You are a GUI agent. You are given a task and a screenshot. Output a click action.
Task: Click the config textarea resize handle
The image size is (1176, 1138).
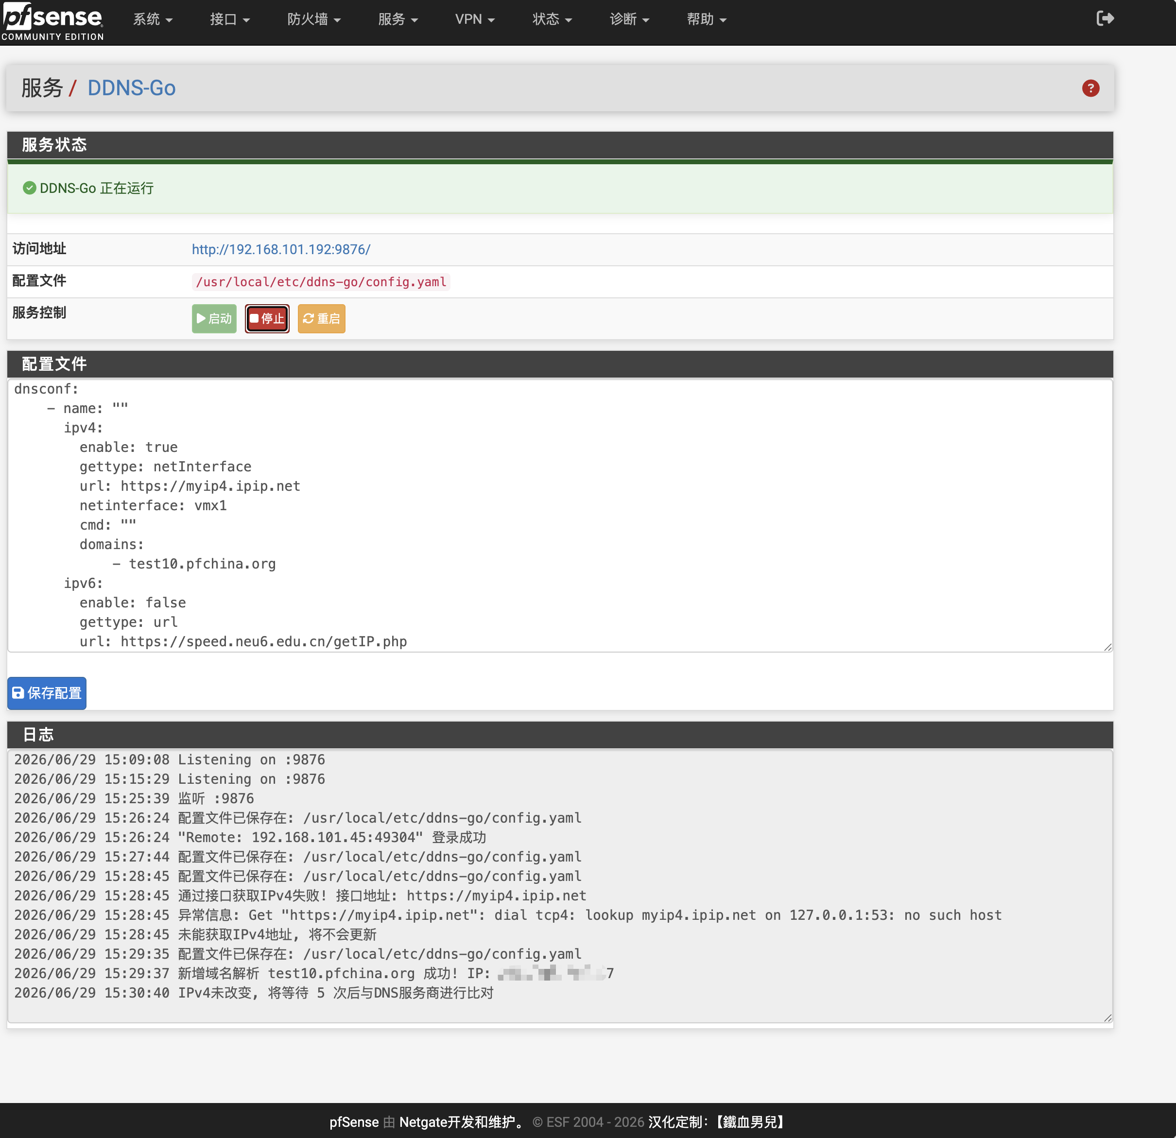point(1107,647)
